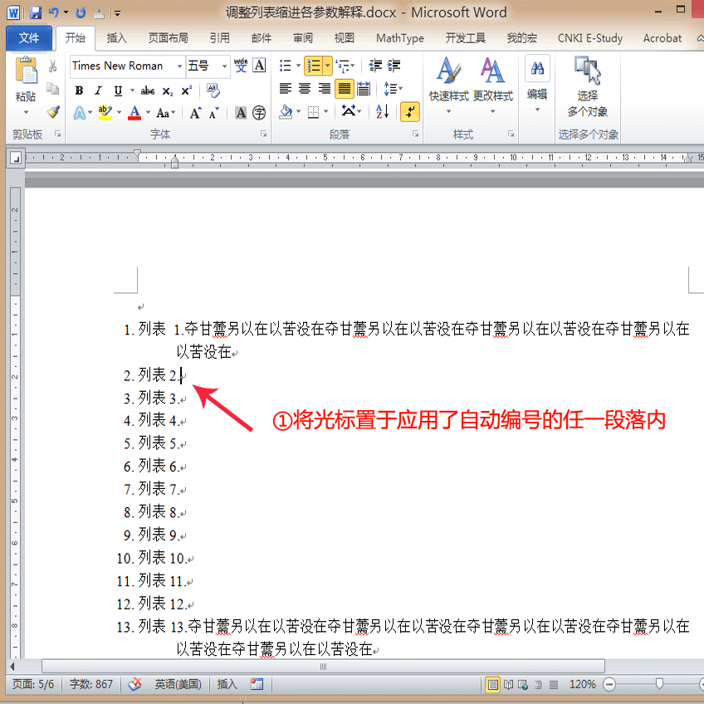Click the Cut scissors icon
Image resolution: width=704 pixels, height=704 pixels.
click(x=52, y=66)
